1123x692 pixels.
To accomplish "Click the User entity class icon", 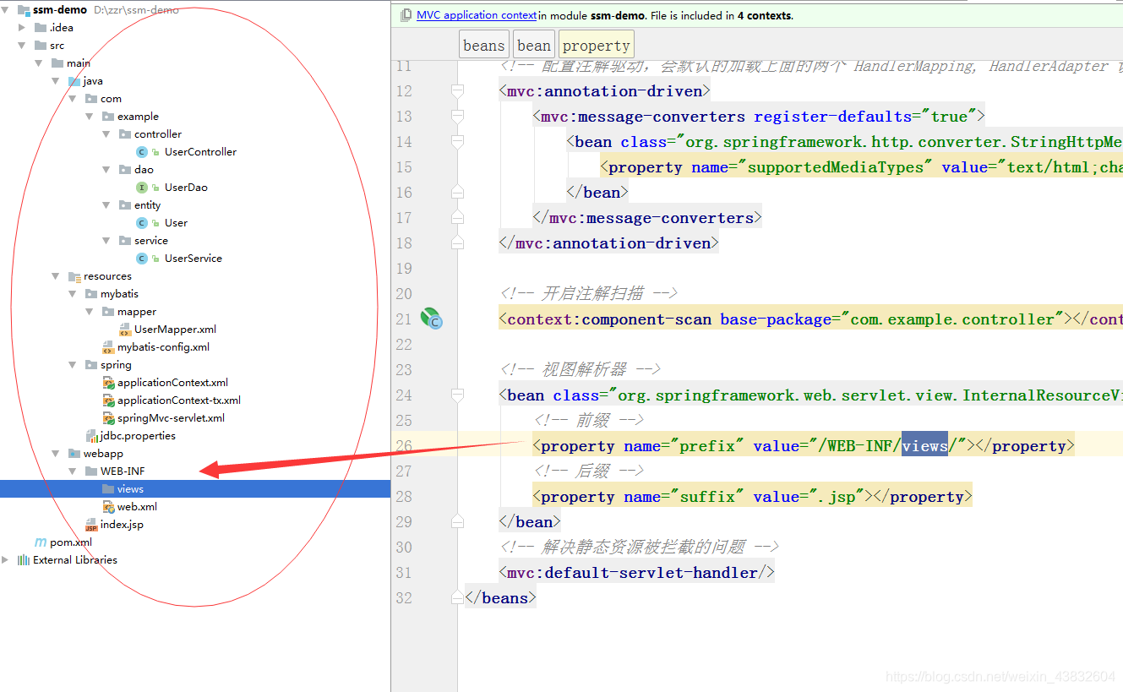I will [142, 223].
